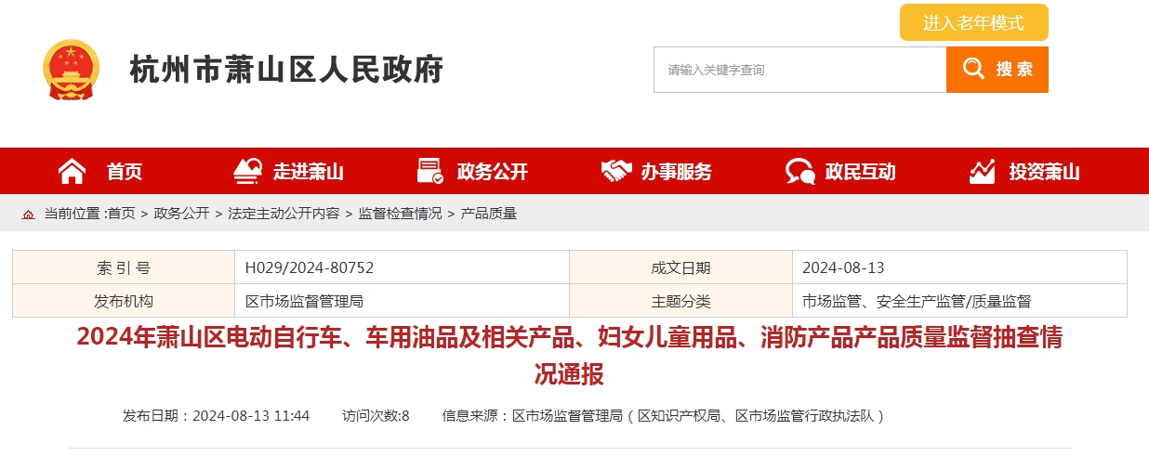The height and width of the screenshot is (469, 1149).
Task: Click the national emblem logo
Action: click(x=71, y=70)
